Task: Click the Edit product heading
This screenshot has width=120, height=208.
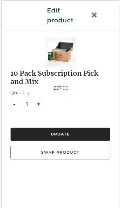Action: tap(60, 15)
